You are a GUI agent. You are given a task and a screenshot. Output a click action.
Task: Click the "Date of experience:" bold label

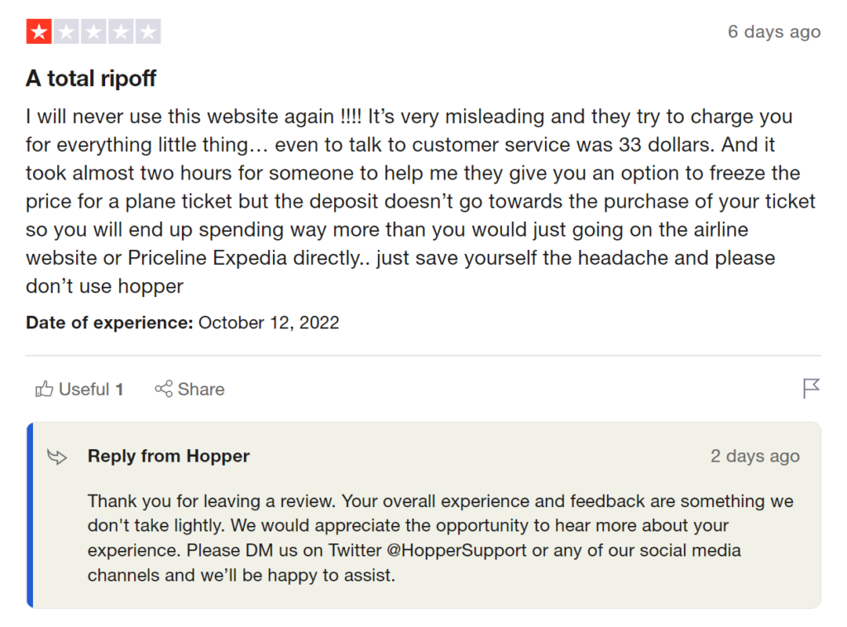(x=110, y=323)
